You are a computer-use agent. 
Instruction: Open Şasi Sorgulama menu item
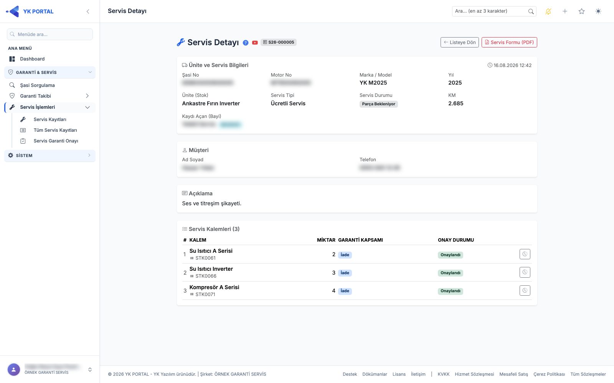tap(50, 85)
